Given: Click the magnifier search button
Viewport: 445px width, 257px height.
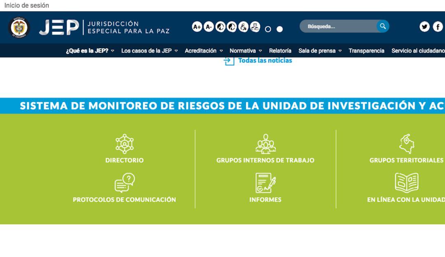Looking at the screenshot, I should click(383, 26).
